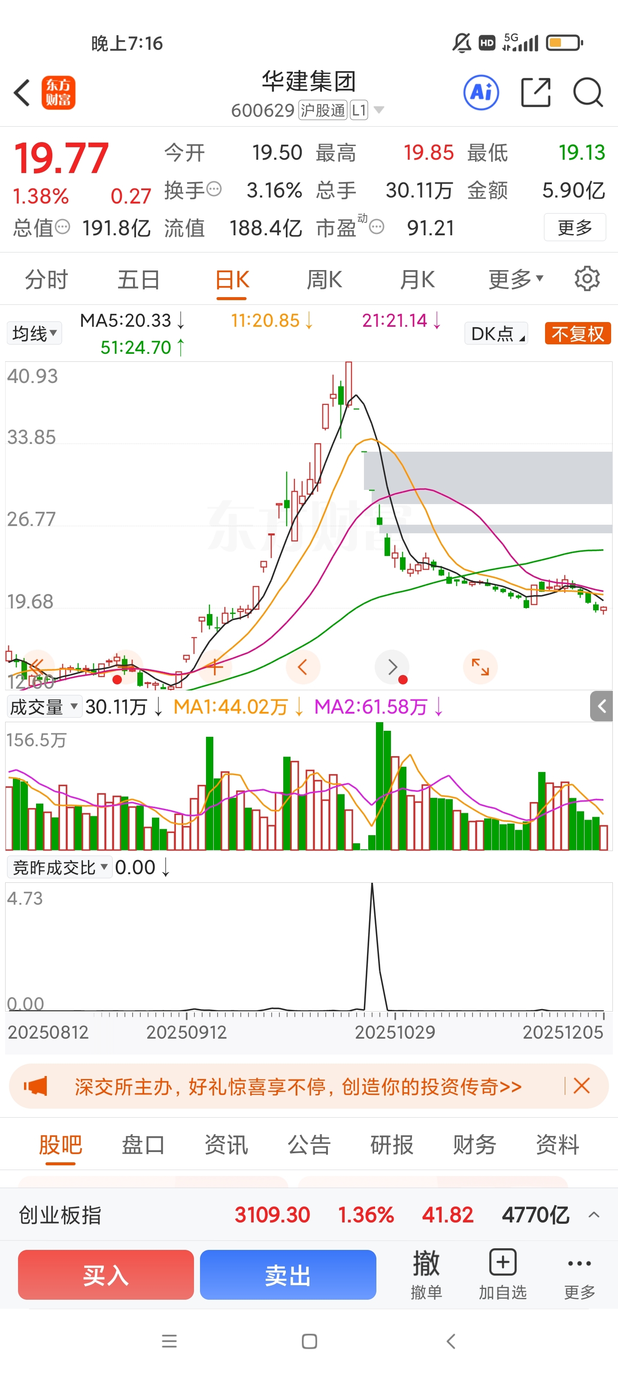The image size is (618, 1374).
Task: Open 更多 three-dot menu at bottom
Action: tap(579, 1275)
